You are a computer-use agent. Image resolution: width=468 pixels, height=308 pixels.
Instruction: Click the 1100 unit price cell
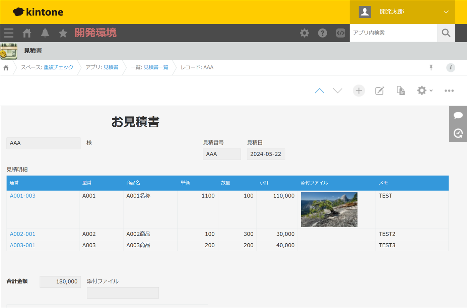click(198, 210)
